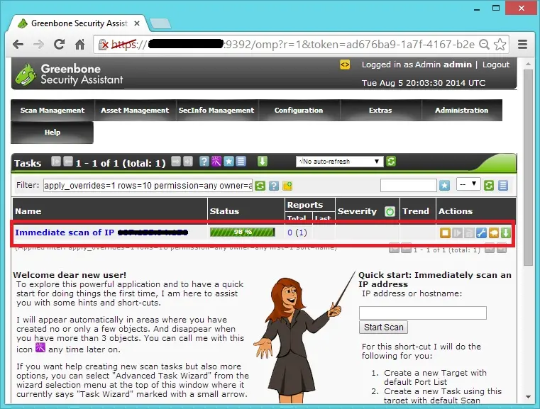Click the scrollbar down arrow
The image size is (540, 409).
click(x=528, y=398)
